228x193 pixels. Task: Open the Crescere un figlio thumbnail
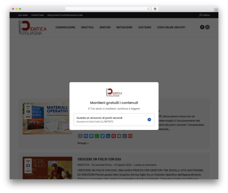[x=47, y=168]
